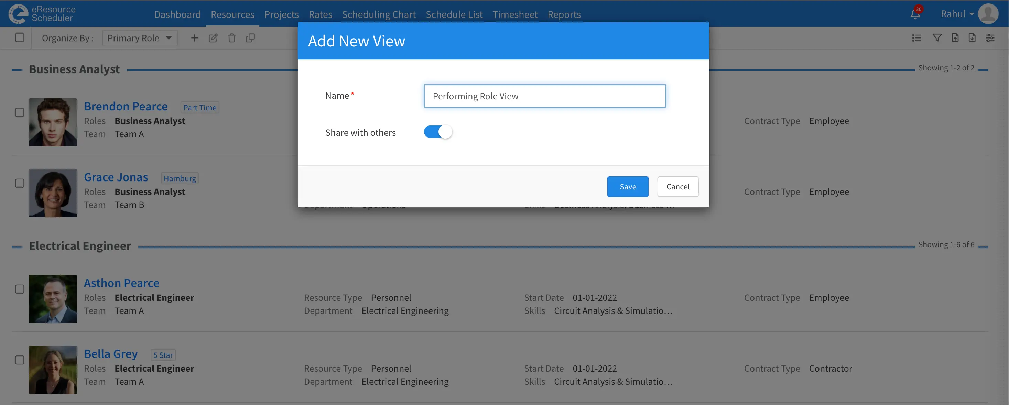Click the view settings sliders icon
Screen dimensions: 1009x405
pyautogui.click(x=990, y=37)
